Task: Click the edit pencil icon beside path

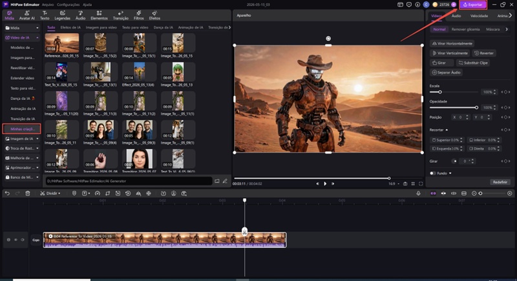Action: click(225, 181)
